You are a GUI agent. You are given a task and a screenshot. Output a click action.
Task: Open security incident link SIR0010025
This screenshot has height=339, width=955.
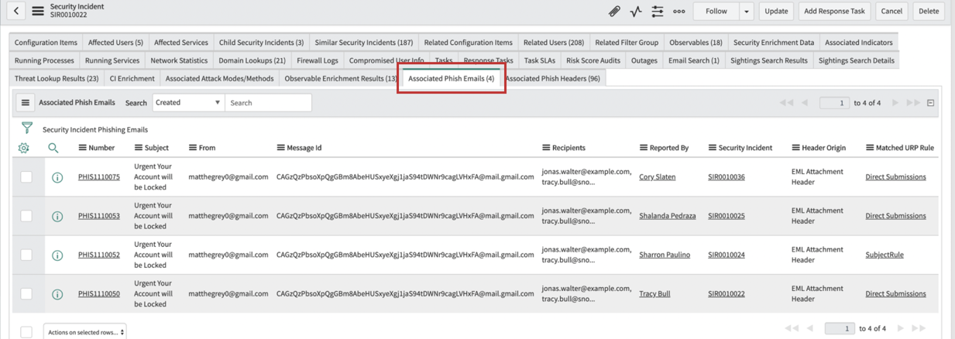(727, 216)
